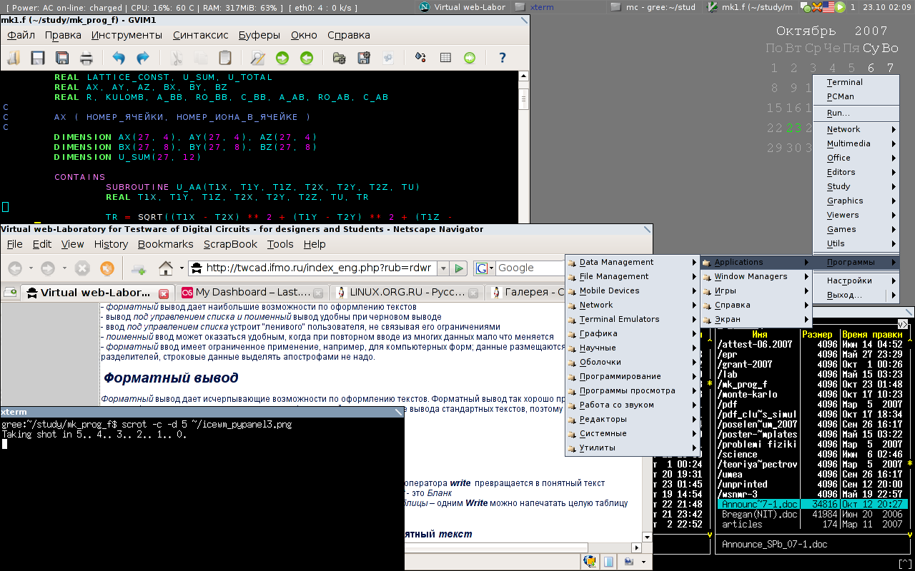Open Find and Replace in GVIM toolbar

click(x=257, y=58)
